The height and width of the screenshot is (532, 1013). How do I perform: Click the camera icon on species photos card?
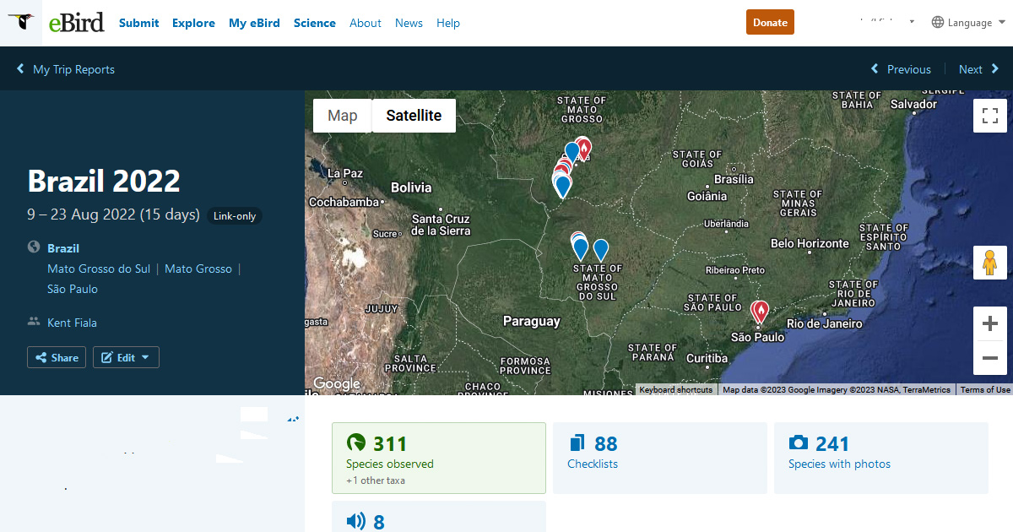(800, 442)
